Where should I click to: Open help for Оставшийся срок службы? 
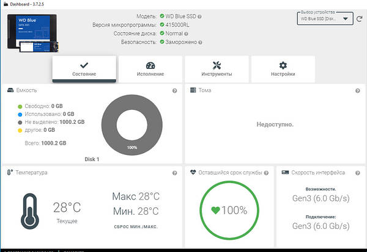tap(266, 173)
